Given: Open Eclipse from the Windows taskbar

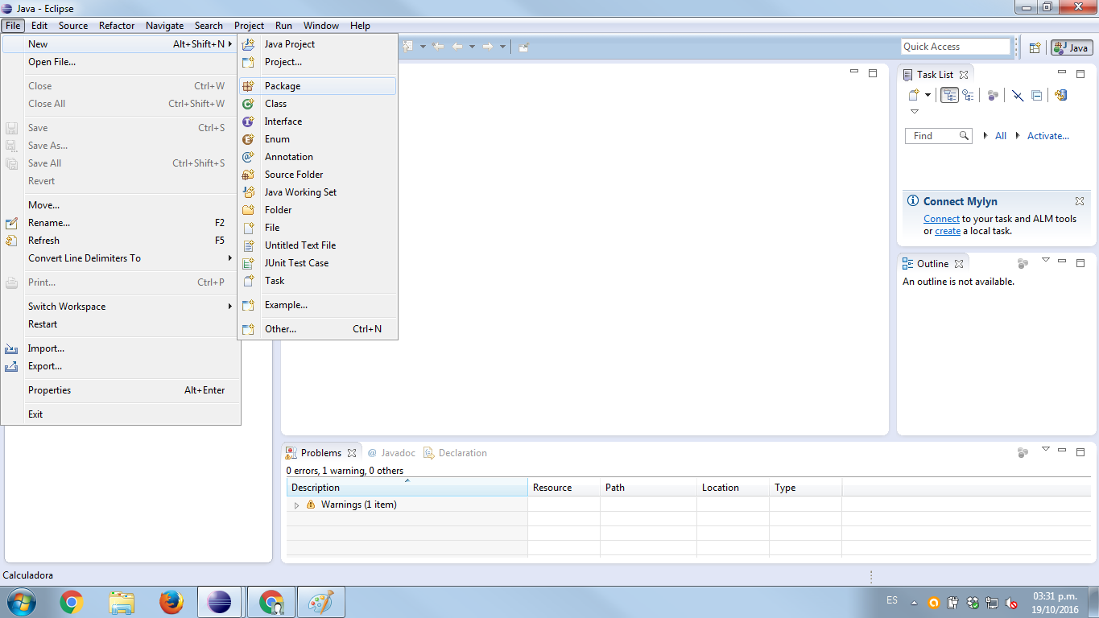Looking at the screenshot, I should 218,602.
